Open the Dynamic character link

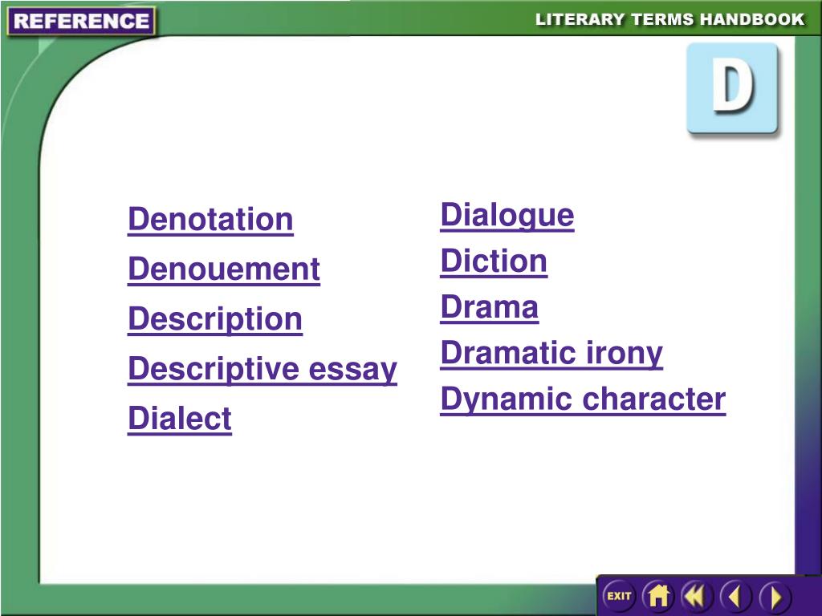point(583,399)
